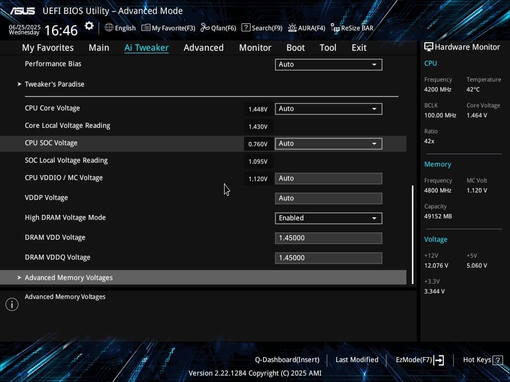Viewport: 510px width, 382px height.
Task: Switch to the Advanced tab
Action: point(204,48)
